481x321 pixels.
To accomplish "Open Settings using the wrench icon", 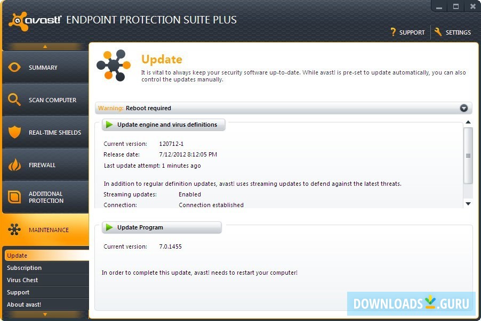I will 438,32.
